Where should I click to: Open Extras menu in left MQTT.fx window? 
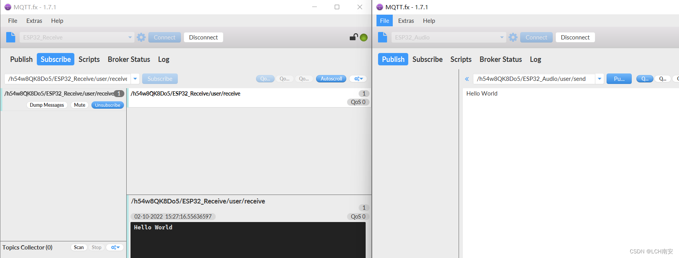pyautogui.click(x=34, y=21)
